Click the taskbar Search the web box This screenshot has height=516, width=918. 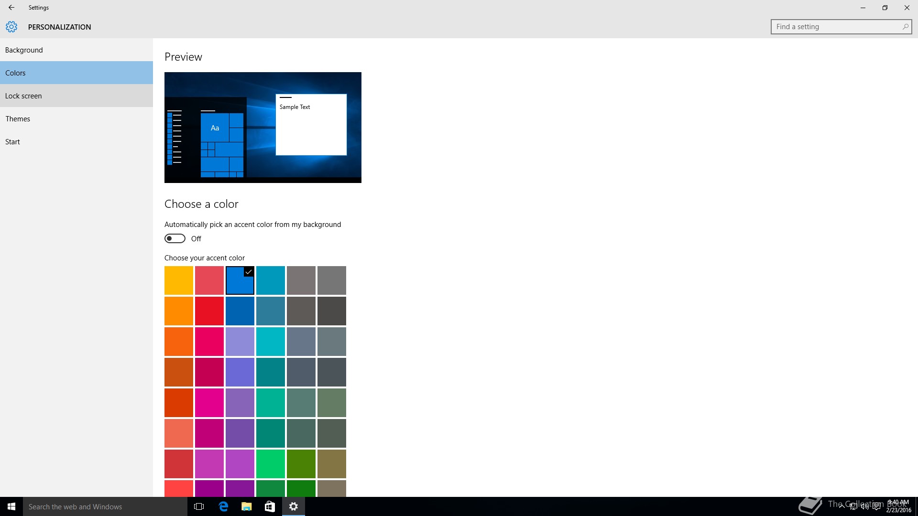pyautogui.click(x=105, y=506)
